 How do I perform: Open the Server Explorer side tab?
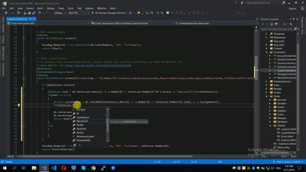(x=3, y=25)
